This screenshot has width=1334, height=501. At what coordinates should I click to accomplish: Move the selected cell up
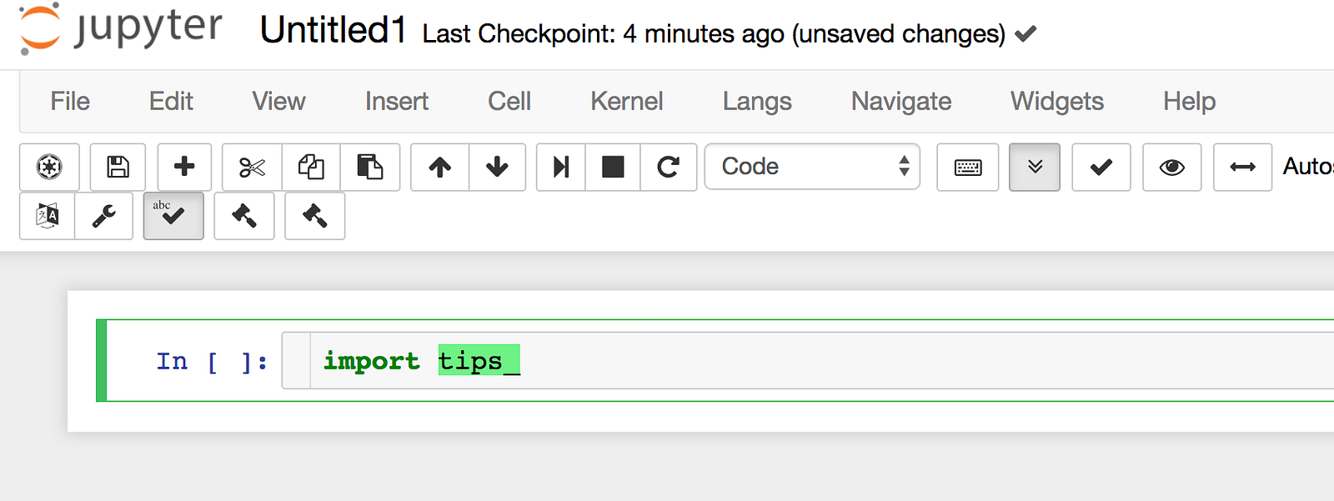(x=439, y=168)
